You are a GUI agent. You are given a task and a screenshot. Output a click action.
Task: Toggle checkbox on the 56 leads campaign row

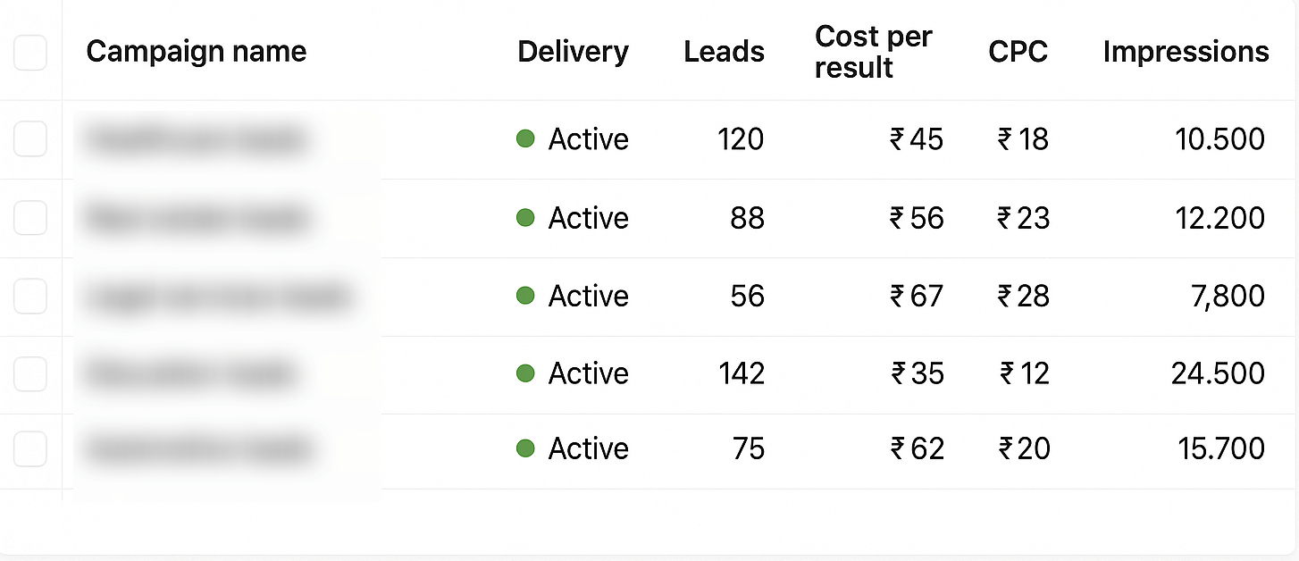(29, 296)
